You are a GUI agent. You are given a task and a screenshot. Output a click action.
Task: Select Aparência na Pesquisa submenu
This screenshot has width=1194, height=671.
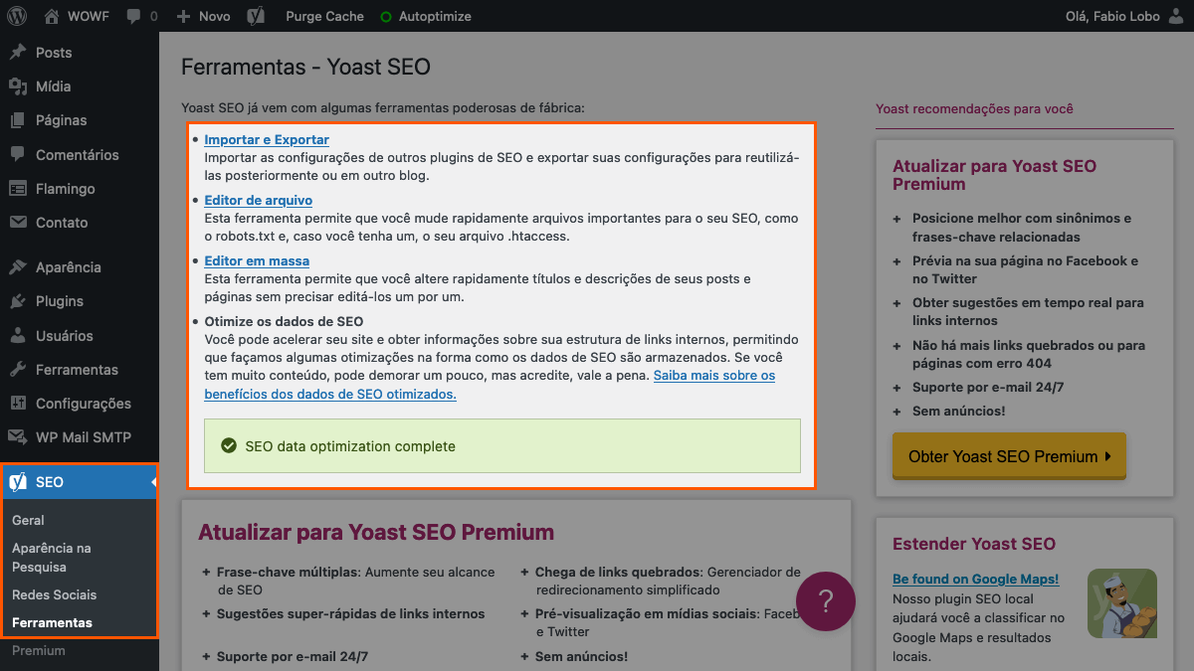(x=52, y=557)
